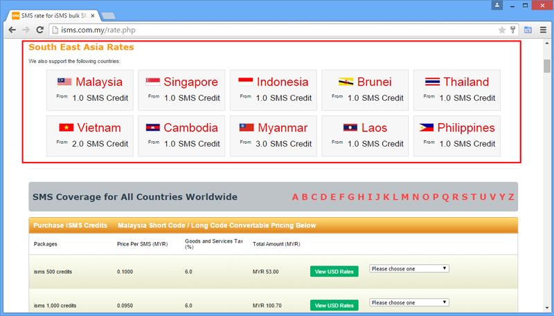The image size is (554, 316).
Task: Click the Vietnam flag icon
Action: [66, 128]
